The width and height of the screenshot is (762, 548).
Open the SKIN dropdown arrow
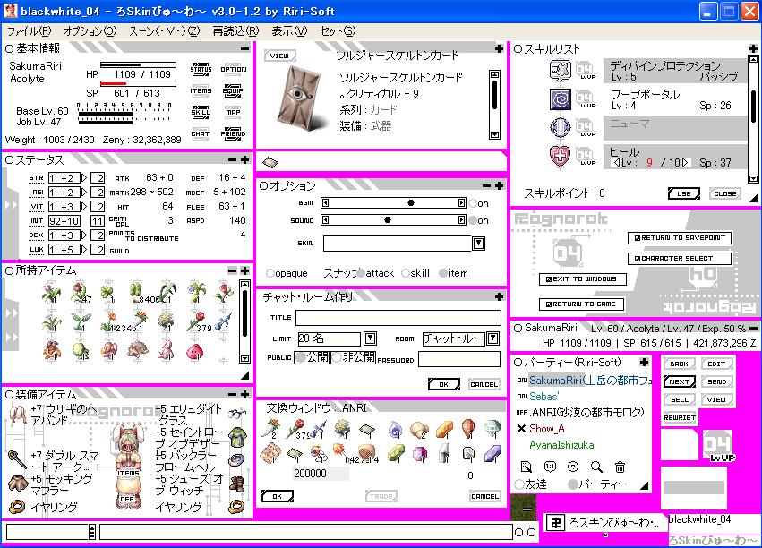click(479, 243)
